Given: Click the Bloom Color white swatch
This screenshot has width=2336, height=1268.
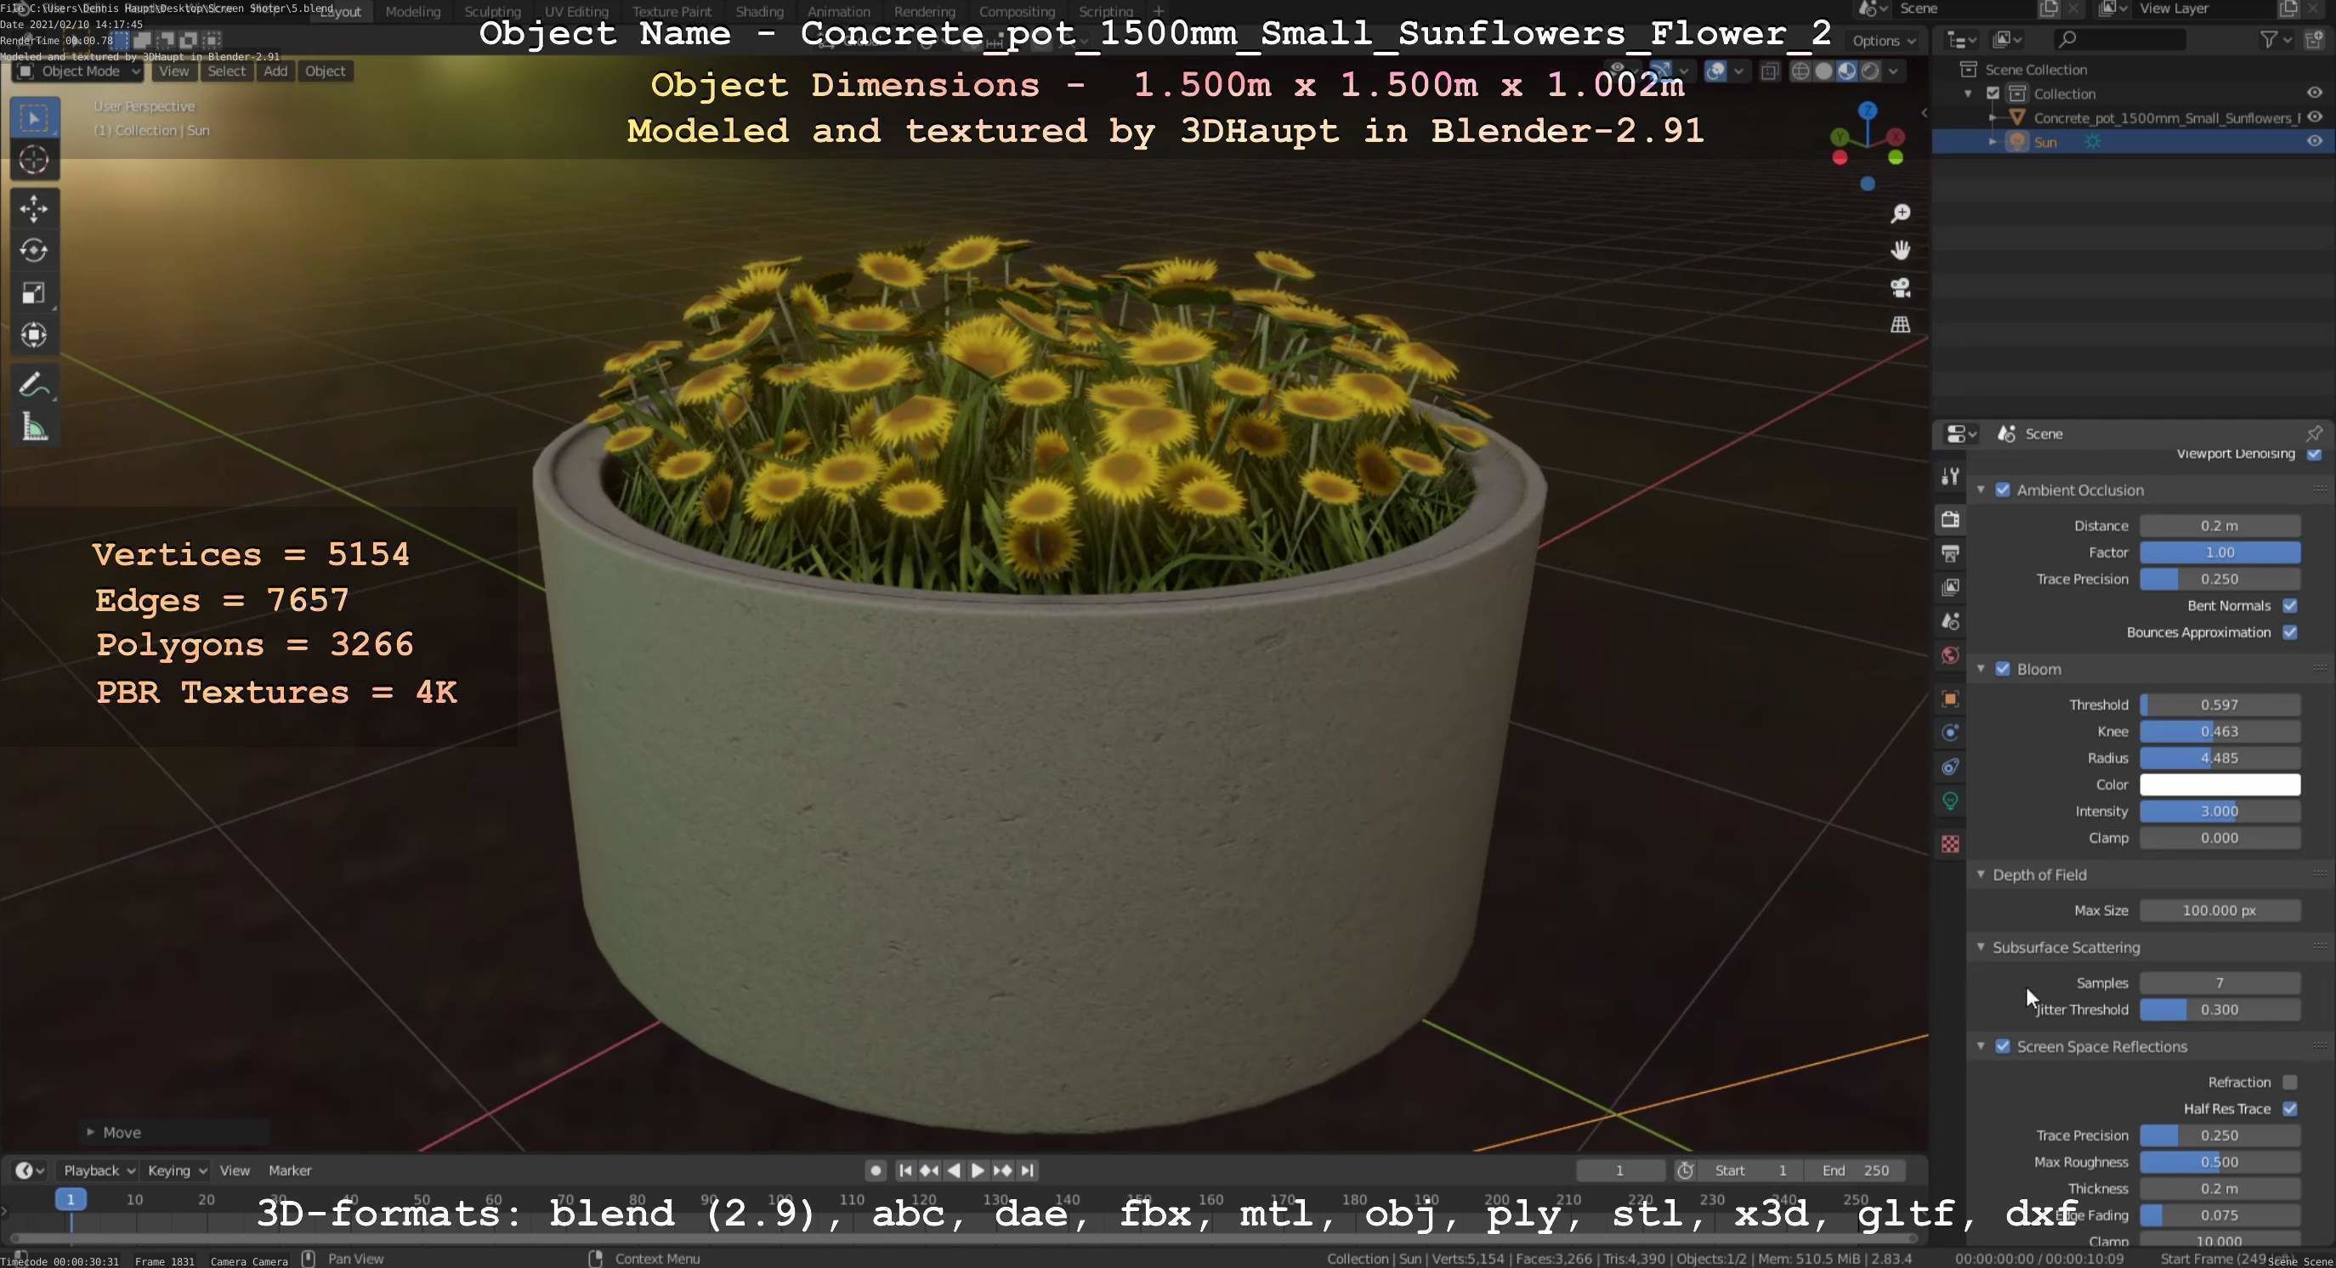Looking at the screenshot, I should tap(2219, 784).
